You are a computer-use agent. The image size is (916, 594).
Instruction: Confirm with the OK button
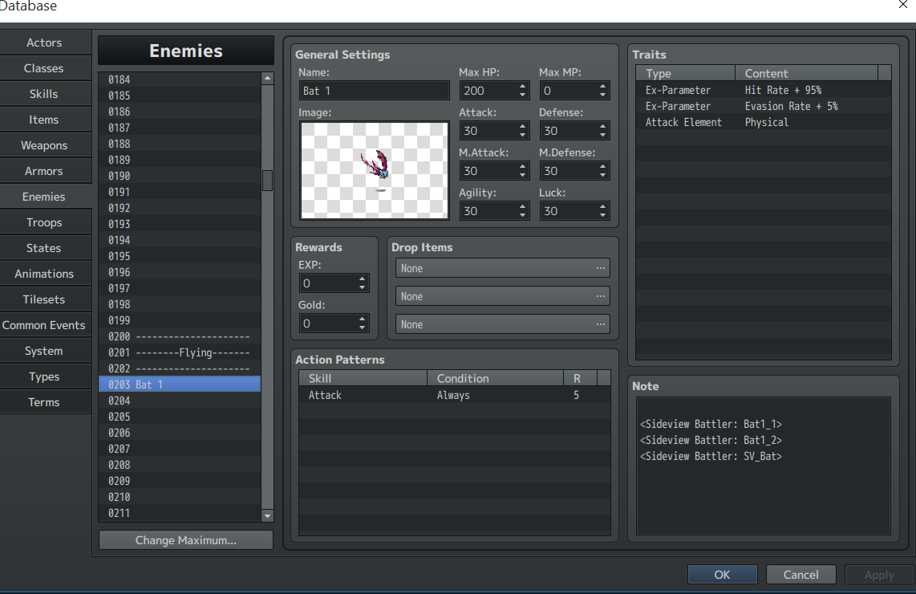pos(723,575)
